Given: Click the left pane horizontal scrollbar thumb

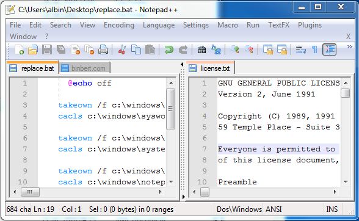Looking at the screenshot, I should click(x=30, y=192).
